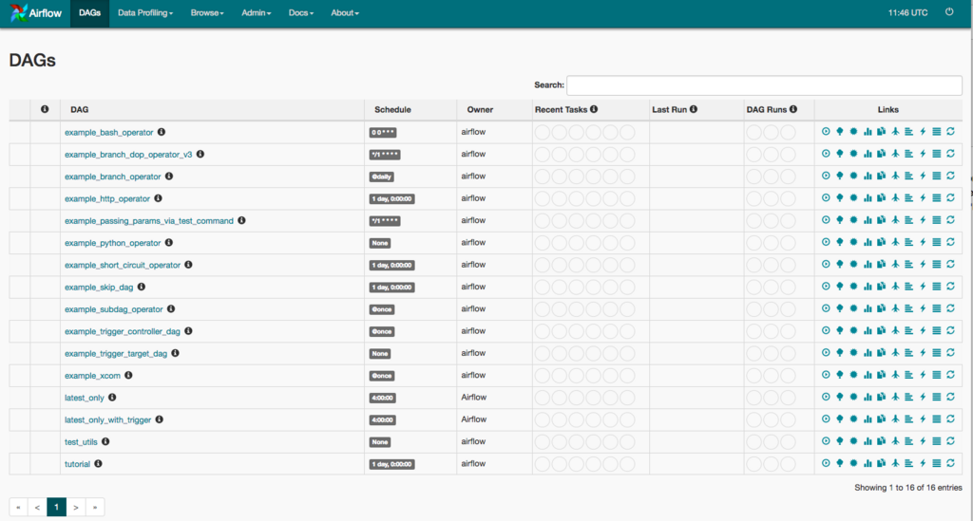
Task: Click info icon beside tutorial DAG name
Action: coord(98,463)
